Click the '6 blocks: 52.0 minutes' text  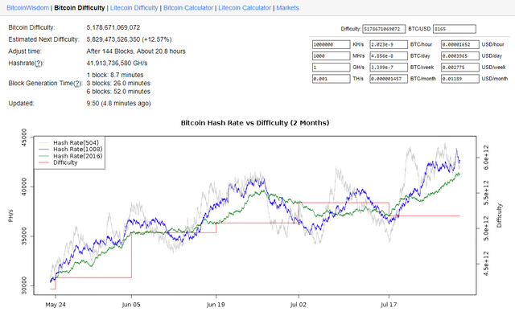118,92
